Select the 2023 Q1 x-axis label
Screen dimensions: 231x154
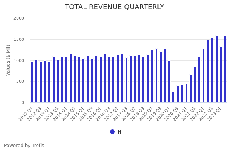tap(215, 113)
